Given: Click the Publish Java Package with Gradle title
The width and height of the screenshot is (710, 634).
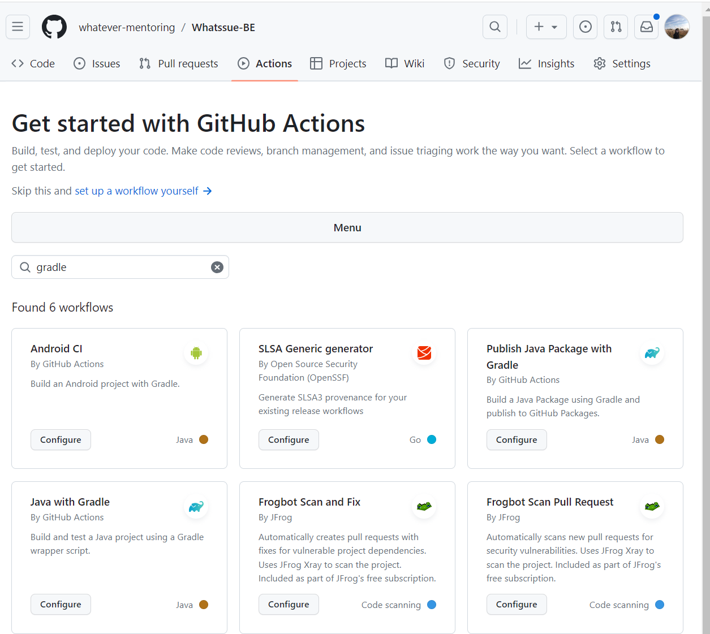Looking at the screenshot, I should 549,356.
